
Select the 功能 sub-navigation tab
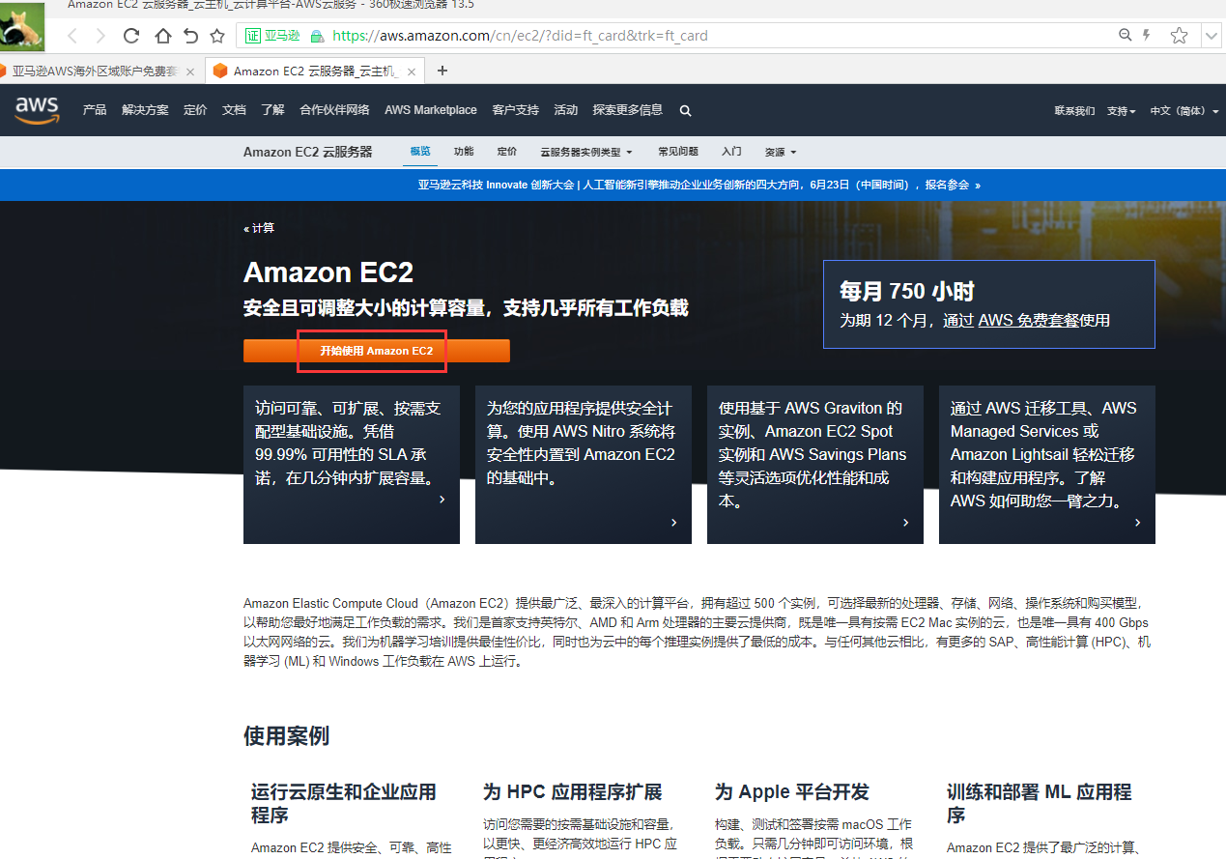click(x=464, y=152)
